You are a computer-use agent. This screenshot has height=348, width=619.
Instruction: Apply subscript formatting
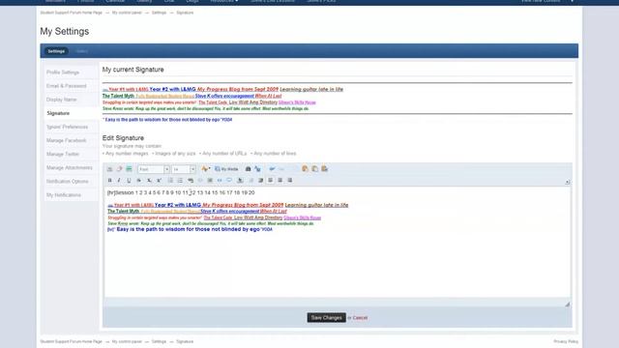coord(149,181)
